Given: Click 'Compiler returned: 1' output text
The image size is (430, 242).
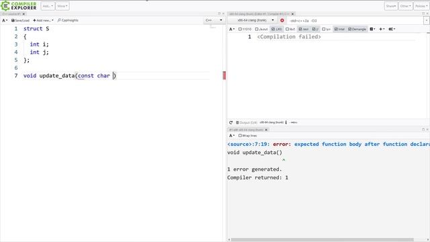Looking at the screenshot, I should click(x=257, y=177).
